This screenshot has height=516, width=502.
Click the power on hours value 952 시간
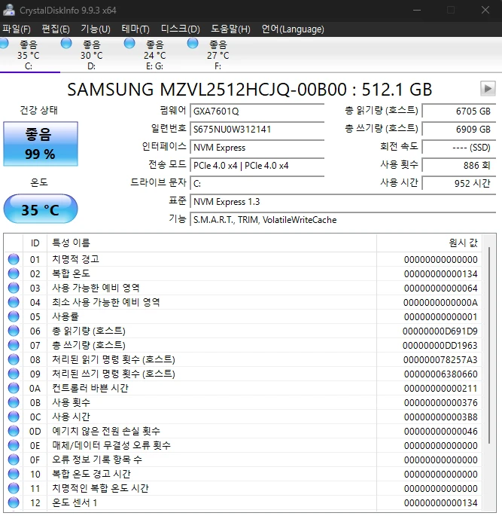pos(459,183)
